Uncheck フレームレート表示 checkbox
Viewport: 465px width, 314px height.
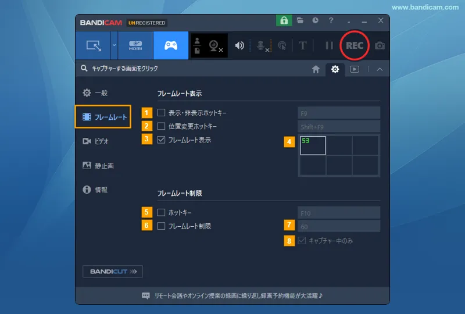click(x=161, y=140)
